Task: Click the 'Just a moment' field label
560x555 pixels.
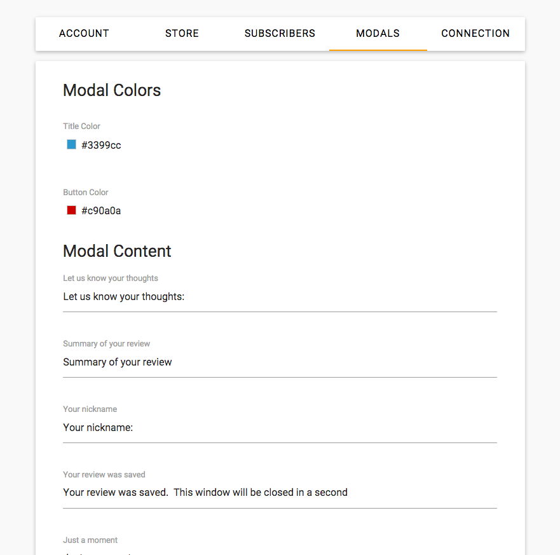Action: point(90,540)
